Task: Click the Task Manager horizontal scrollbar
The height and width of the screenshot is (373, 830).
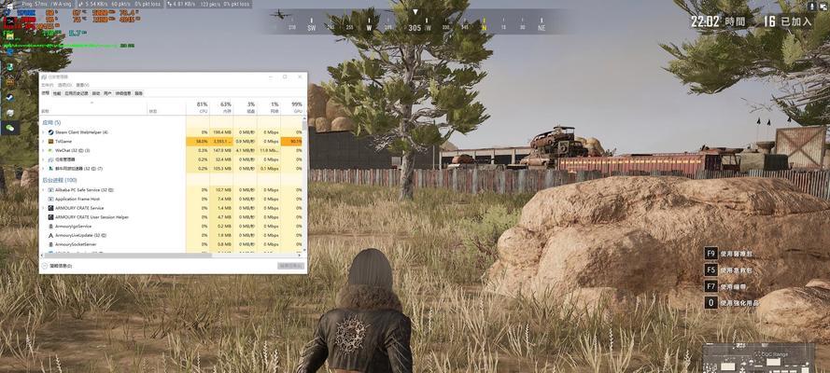Action: (126, 256)
